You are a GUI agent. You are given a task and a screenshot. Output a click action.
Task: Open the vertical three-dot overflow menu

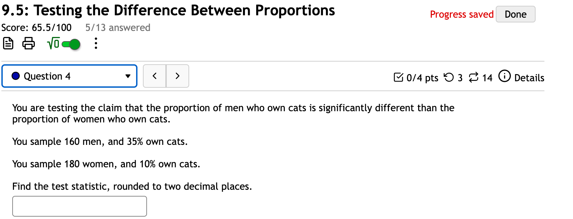click(96, 44)
